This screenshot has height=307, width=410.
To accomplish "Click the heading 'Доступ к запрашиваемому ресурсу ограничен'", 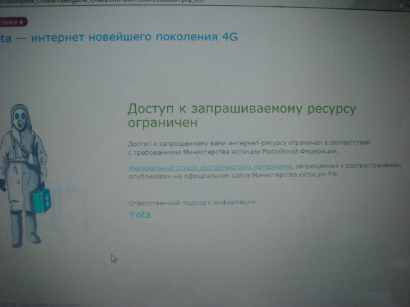I will (x=242, y=116).
